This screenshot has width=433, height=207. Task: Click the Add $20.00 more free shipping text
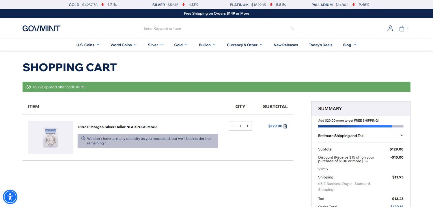(x=348, y=121)
